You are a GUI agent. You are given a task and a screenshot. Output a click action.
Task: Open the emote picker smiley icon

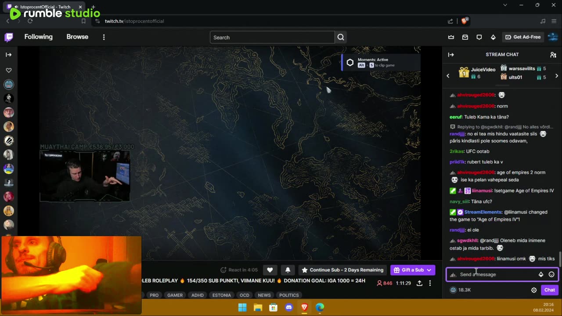[551, 274]
